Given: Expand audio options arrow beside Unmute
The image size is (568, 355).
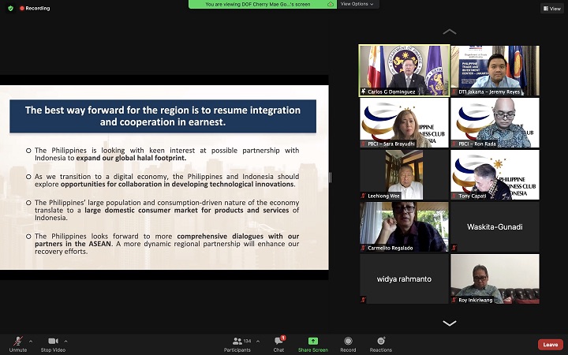Looking at the screenshot, I should pos(31,341).
